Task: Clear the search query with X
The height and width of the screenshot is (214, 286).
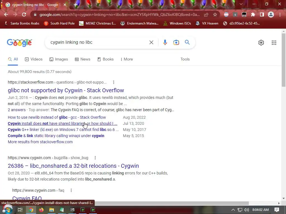Action: tap(151, 42)
